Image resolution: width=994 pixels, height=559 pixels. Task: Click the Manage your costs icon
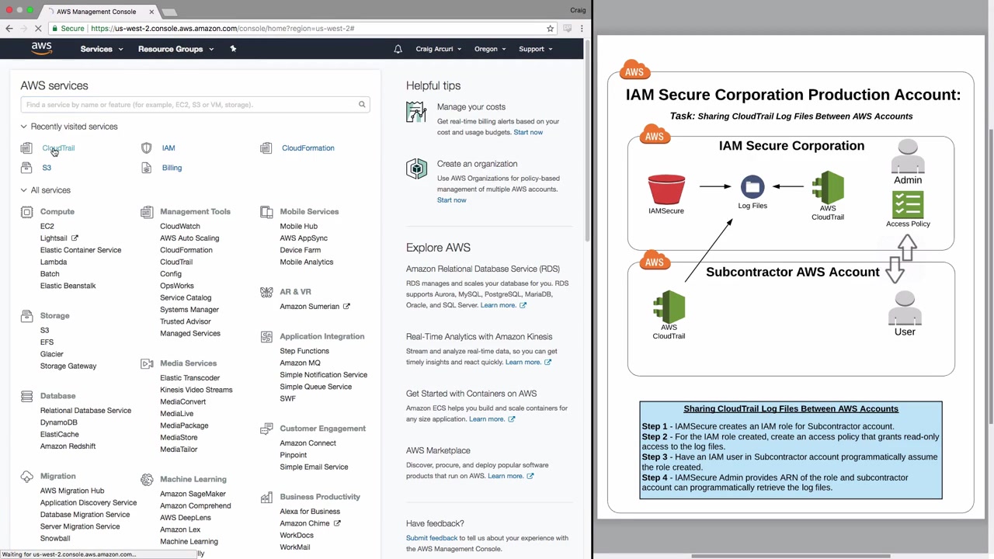tap(416, 113)
